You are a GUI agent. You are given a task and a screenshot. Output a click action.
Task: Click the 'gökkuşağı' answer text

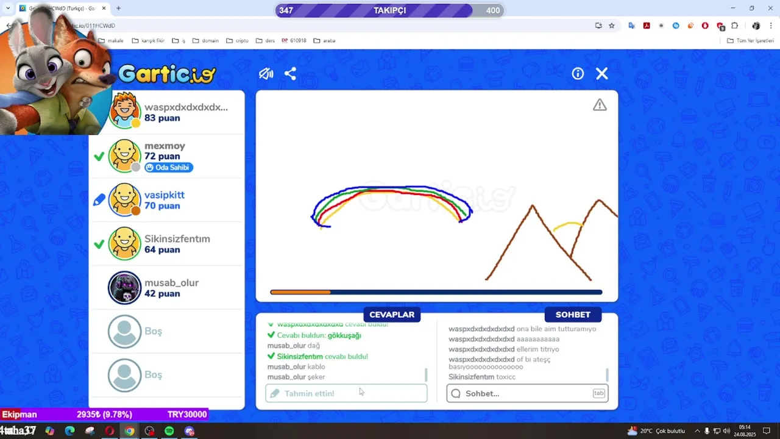(x=344, y=335)
